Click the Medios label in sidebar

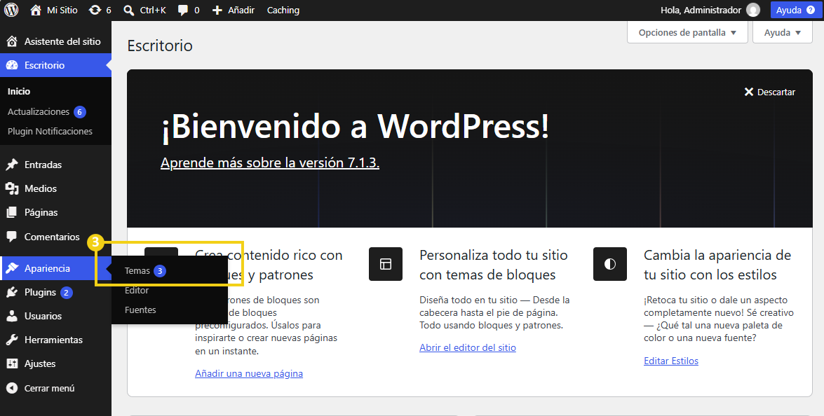(x=41, y=188)
